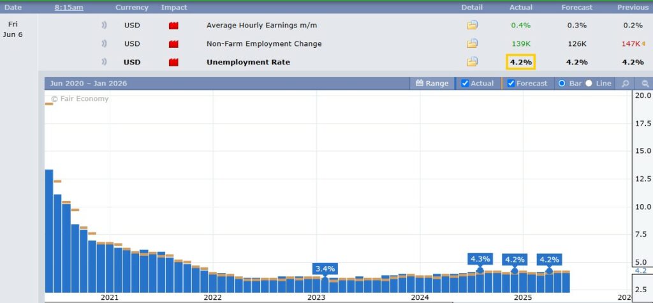Uncheck the Actual series checkbox
Viewport: 653px width, 303px height.
(465, 84)
